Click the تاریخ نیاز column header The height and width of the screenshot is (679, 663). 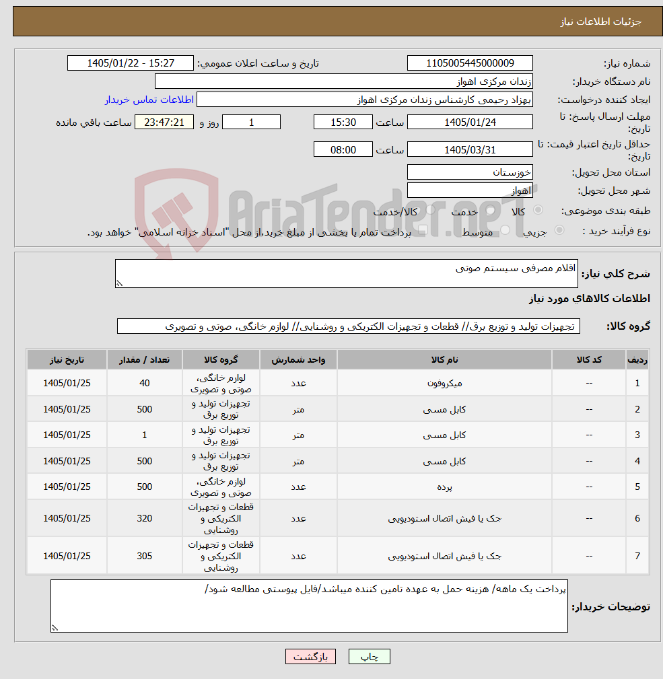point(67,359)
